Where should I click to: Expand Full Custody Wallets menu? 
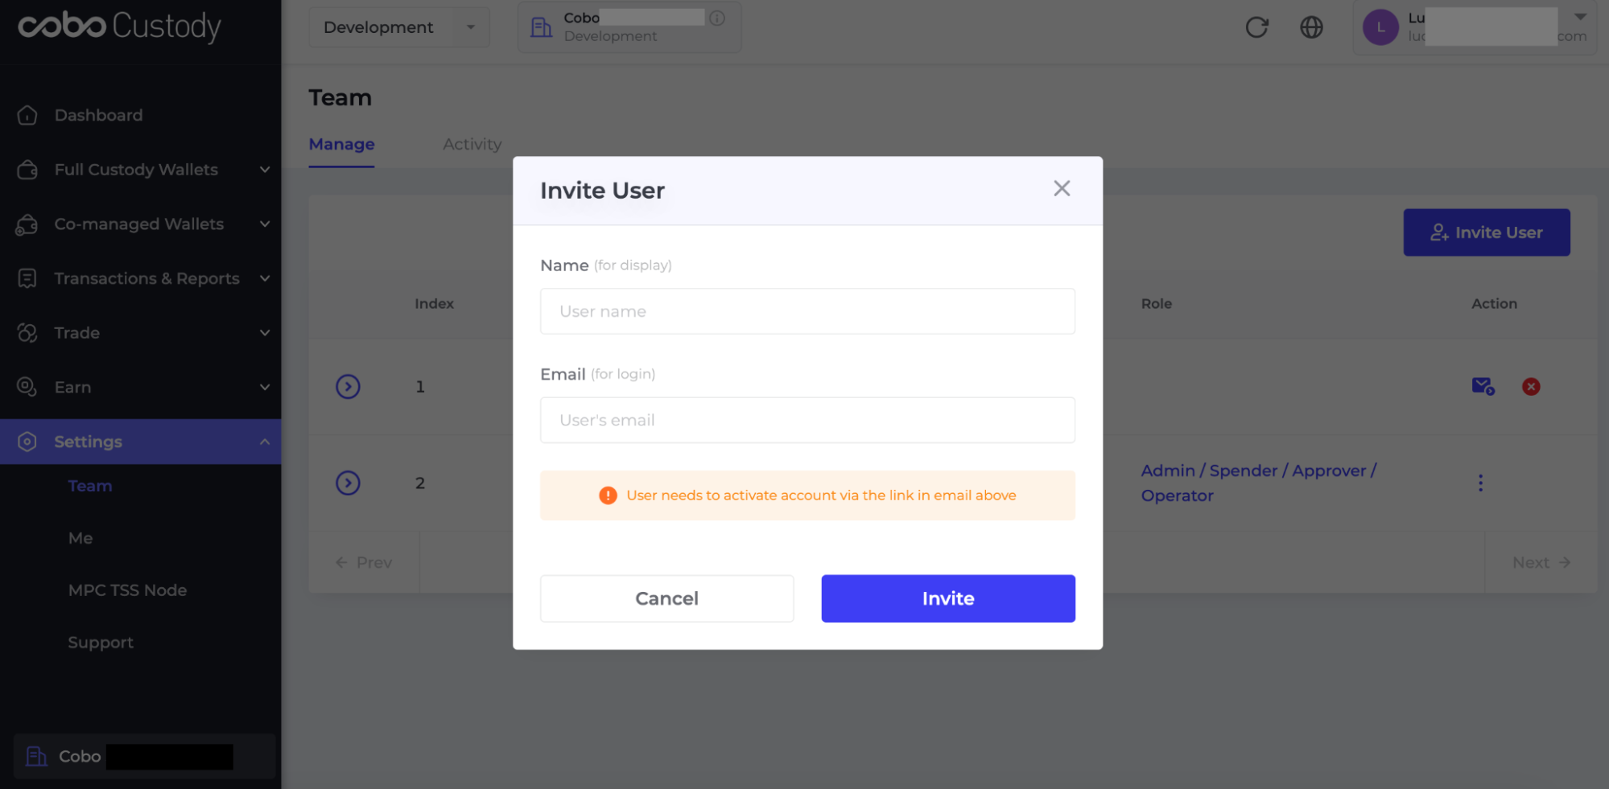point(141,170)
